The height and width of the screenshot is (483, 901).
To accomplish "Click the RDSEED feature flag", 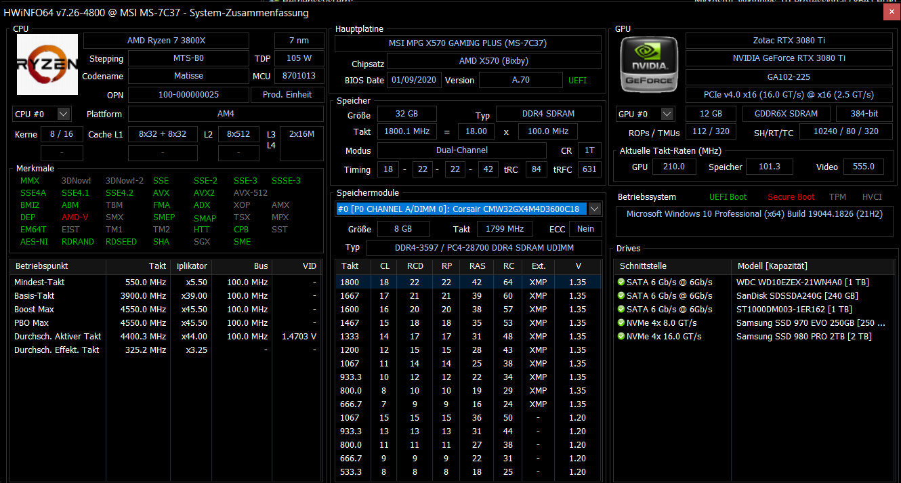I will [121, 242].
